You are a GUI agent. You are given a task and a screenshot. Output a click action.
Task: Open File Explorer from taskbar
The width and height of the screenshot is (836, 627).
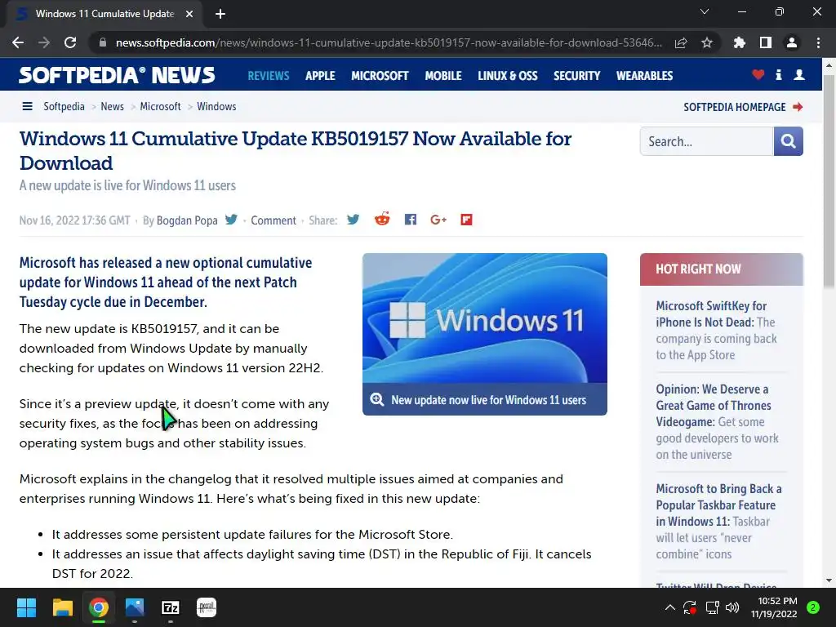click(62, 607)
